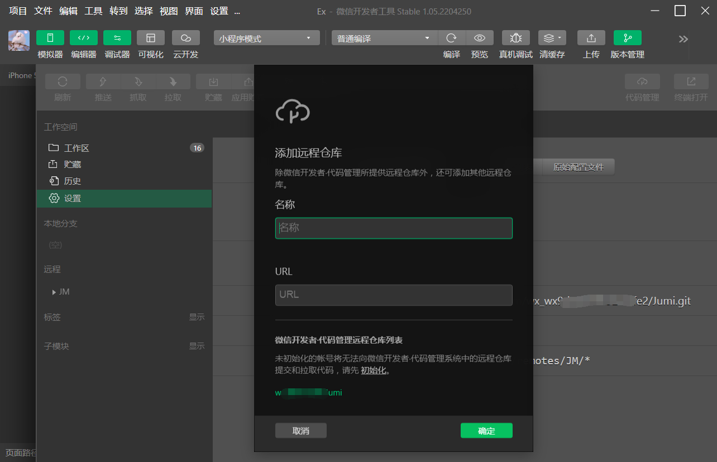Click the 初始化 link
Screen dimensions: 717x462
coord(374,370)
